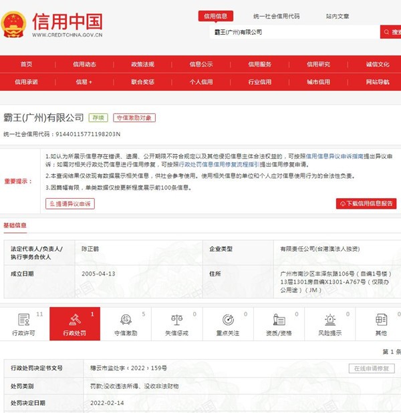The image size is (401, 413).
Task: Select the 基础信息 tab
Action: [15, 226]
